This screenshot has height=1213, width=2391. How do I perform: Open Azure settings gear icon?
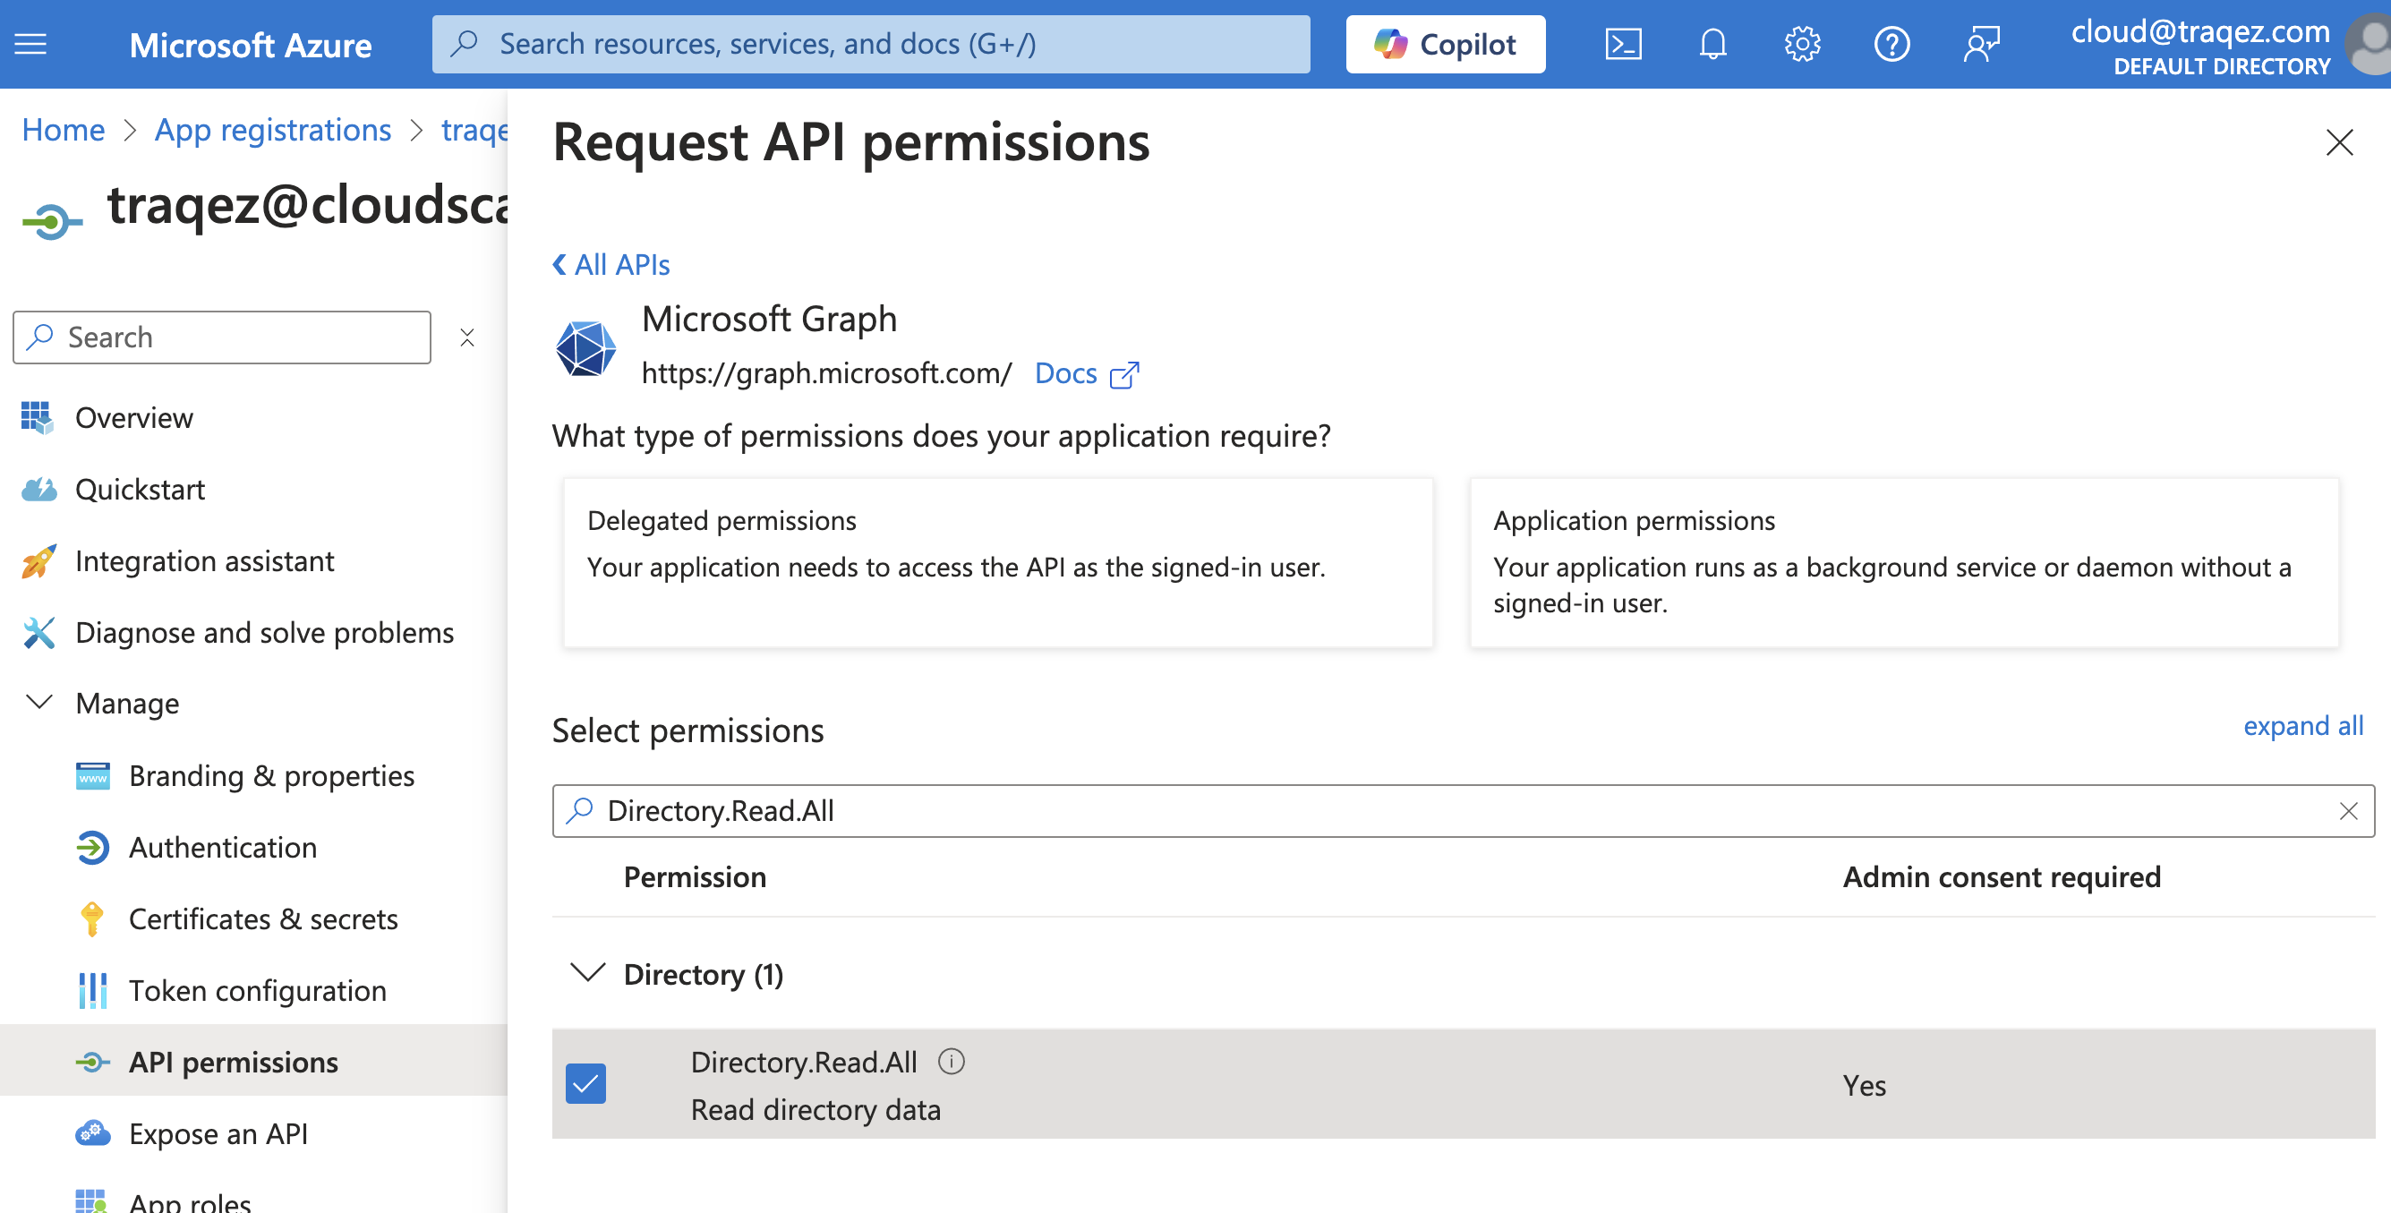1802,44
